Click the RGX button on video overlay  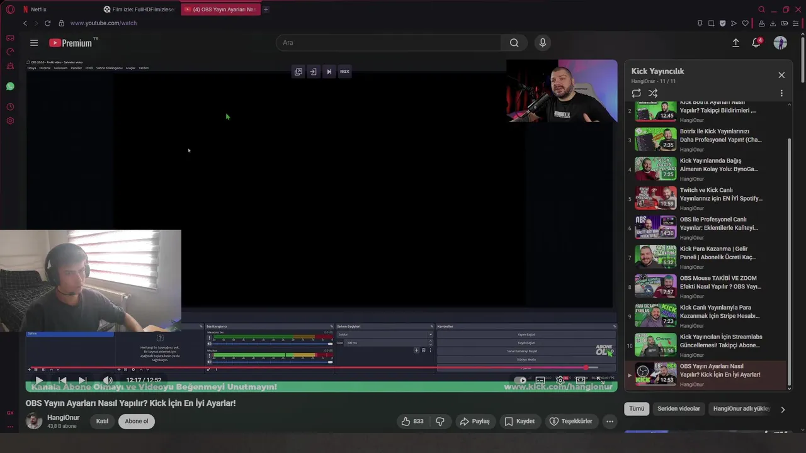pos(344,72)
